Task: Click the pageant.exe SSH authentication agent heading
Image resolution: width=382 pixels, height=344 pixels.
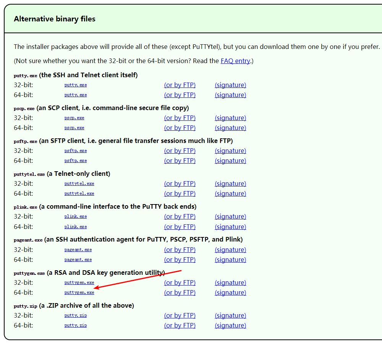Action: [128, 240]
